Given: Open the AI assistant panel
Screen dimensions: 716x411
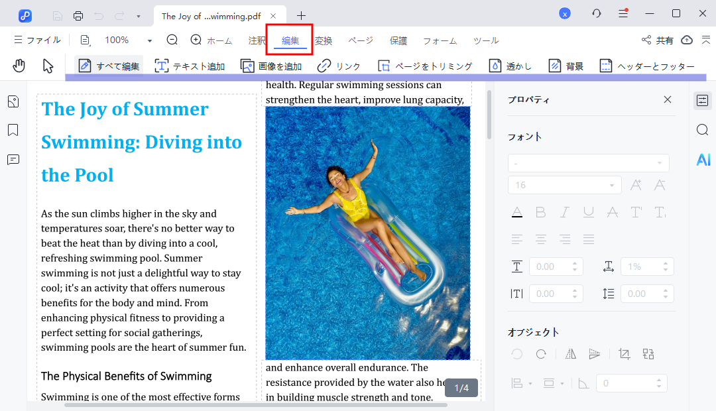Looking at the screenshot, I should pyautogui.click(x=703, y=159).
